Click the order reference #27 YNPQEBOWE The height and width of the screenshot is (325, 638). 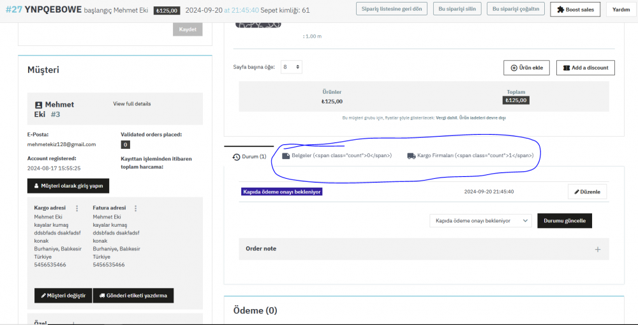43,10
